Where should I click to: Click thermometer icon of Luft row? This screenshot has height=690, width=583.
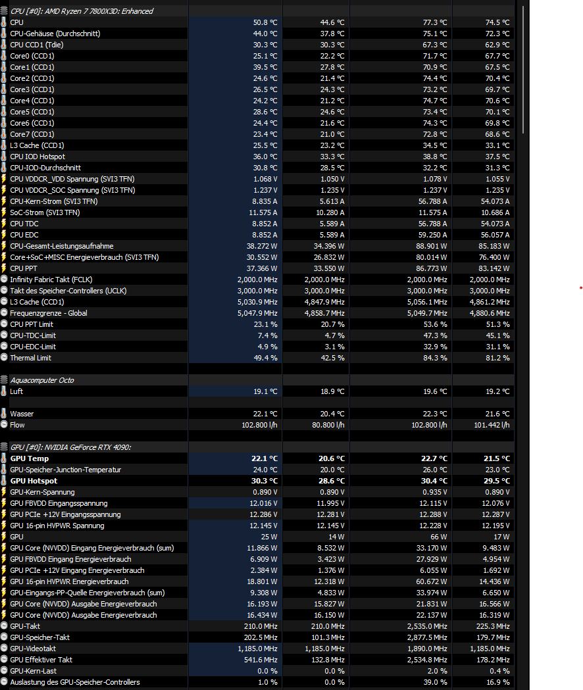point(4,391)
